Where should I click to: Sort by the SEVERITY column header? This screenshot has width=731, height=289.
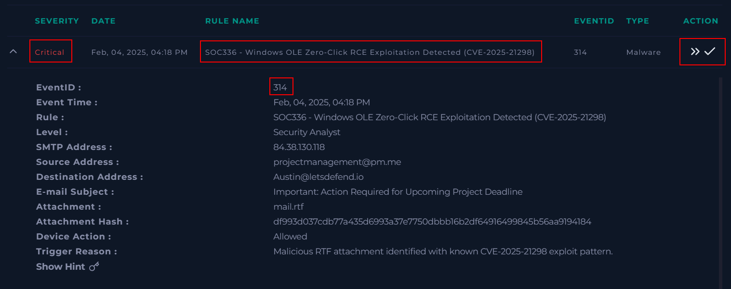[x=57, y=21]
